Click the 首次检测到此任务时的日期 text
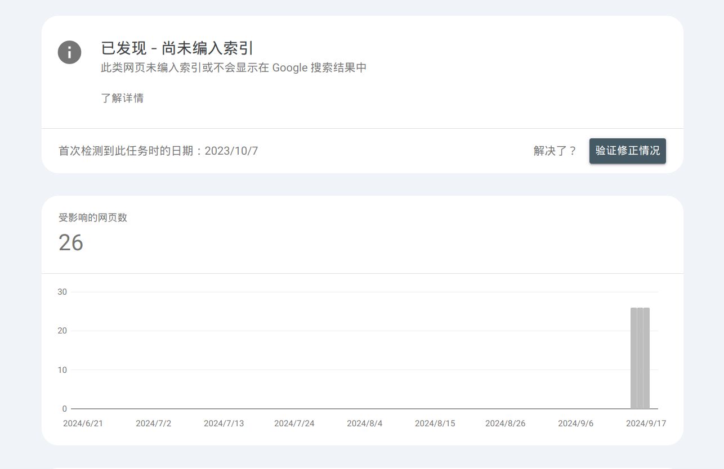Viewport: 724px width, 469px height. coord(158,151)
